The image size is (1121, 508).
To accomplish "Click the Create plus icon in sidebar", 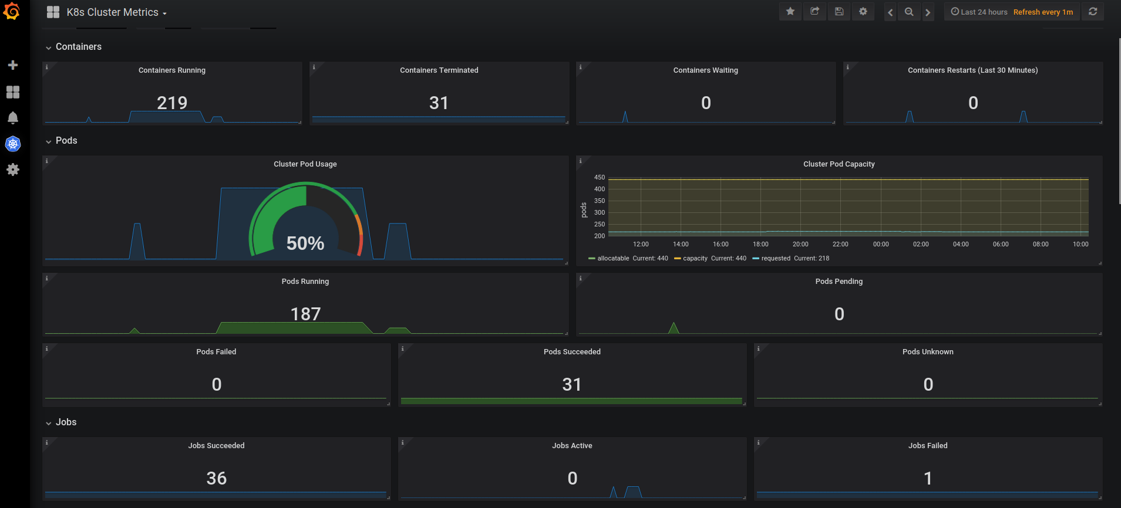I will pos(13,65).
